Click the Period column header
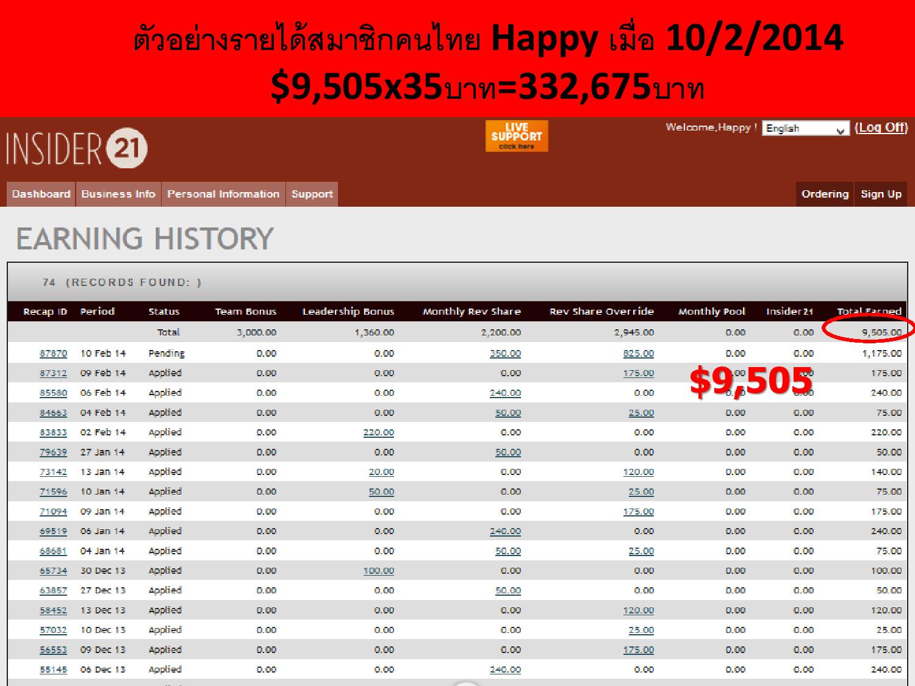Image resolution: width=915 pixels, height=686 pixels. click(98, 312)
